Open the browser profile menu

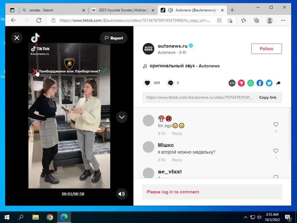pos(269,20)
